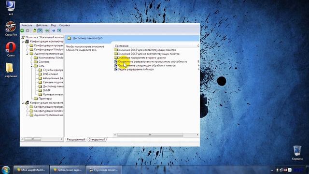The width and height of the screenshot is (309, 174).
Task: Show hidden tray icons arrow
Action: [x=272, y=170]
